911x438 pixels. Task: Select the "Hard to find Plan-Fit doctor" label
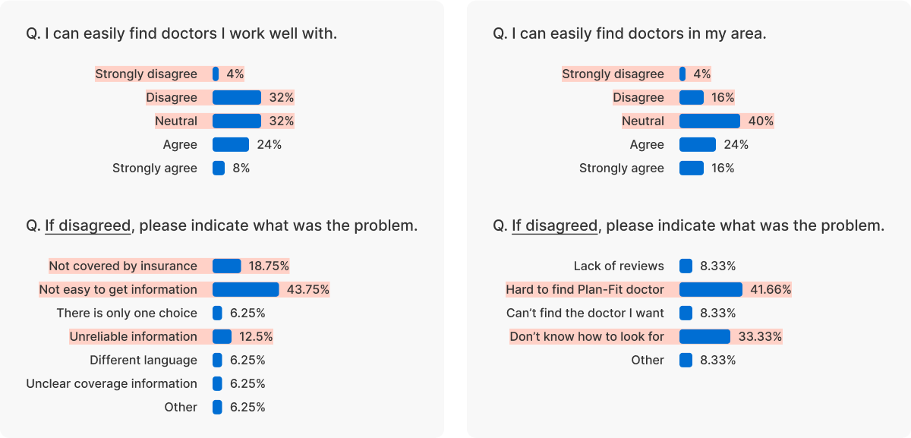[x=585, y=289]
